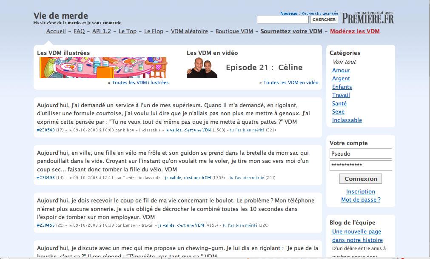Click Toutes les VDM illustrées link

140,83
